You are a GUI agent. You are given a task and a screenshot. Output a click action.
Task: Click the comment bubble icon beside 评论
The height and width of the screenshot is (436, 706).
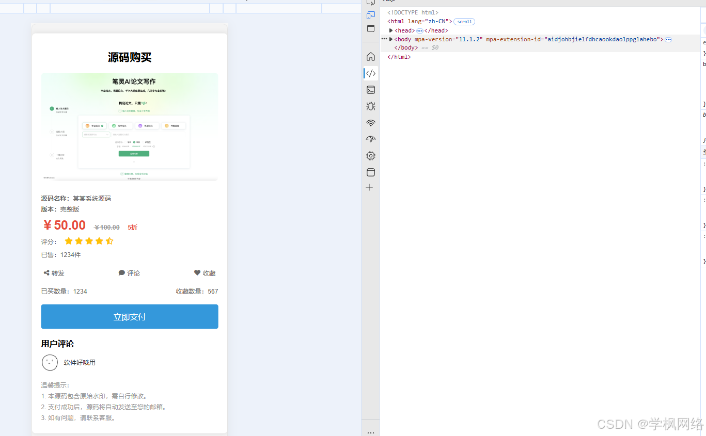click(x=122, y=273)
